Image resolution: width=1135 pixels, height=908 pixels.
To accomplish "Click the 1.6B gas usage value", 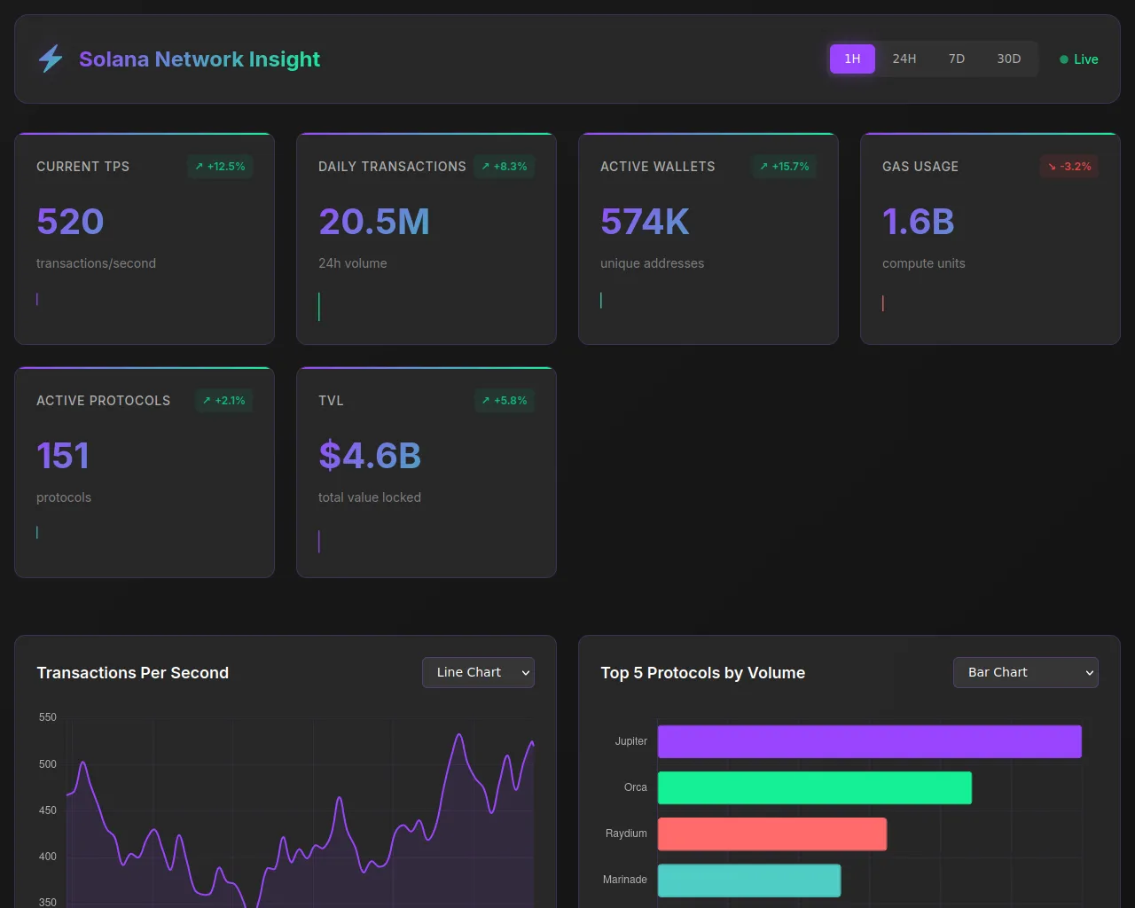I will (919, 221).
